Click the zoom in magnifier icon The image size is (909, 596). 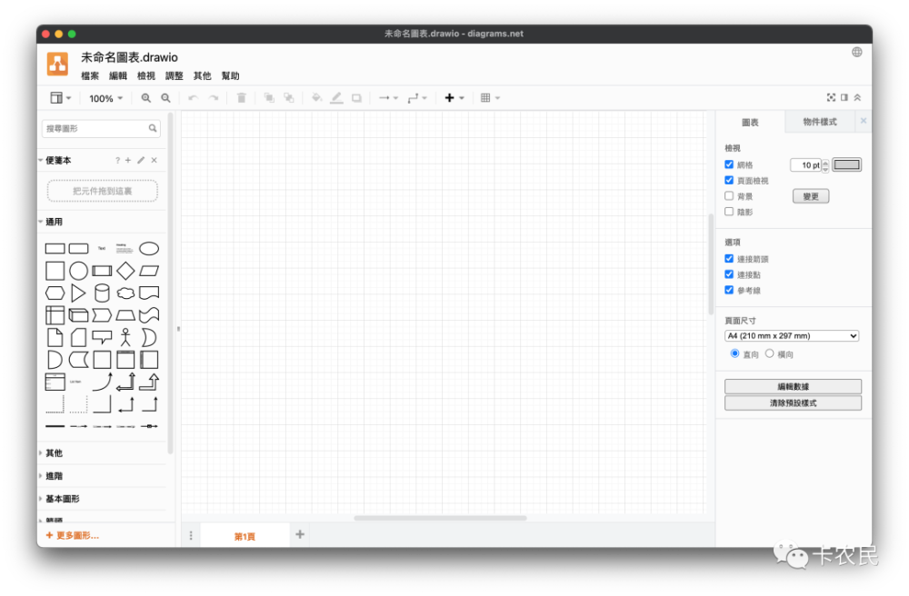coord(146,98)
